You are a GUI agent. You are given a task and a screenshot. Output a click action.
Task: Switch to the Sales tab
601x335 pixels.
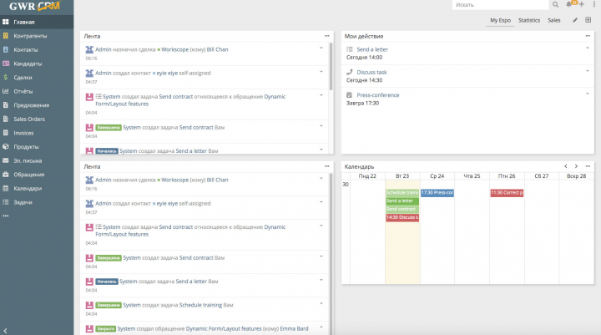(554, 20)
